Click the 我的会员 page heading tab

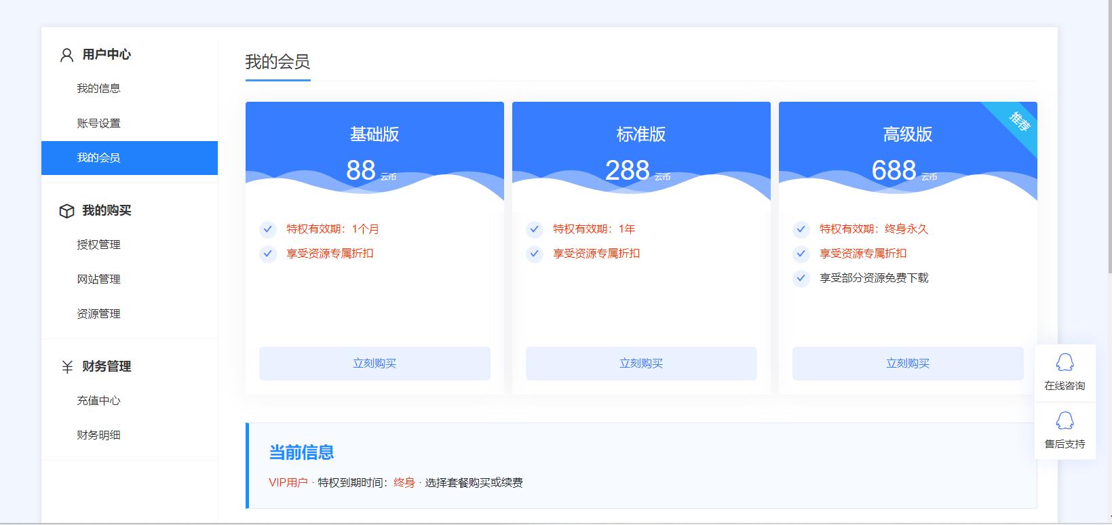277,62
